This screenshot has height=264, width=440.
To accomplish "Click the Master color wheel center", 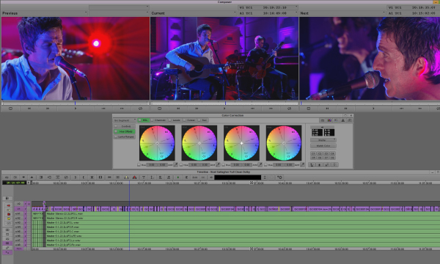I will tap(284, 143).
